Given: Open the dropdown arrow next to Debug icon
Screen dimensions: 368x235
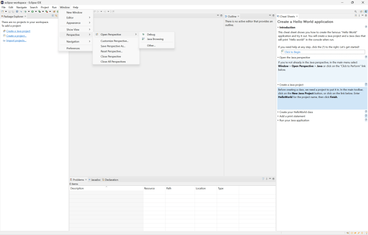Looking at the screenshot, I should click(29, 11).
